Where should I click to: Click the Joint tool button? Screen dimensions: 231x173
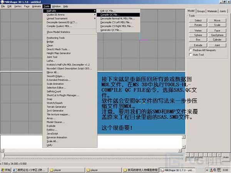(x=217, y=45)
